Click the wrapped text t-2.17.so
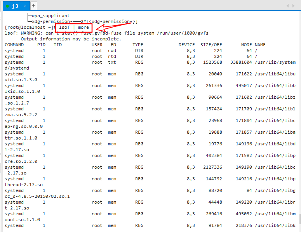Image resolution: width=301 pixels, height=232 pixels. point(17,208)
